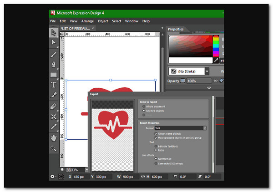Click the white current color swatch
The width and height of the screenshot is (273, 192).
click(191, 61)
